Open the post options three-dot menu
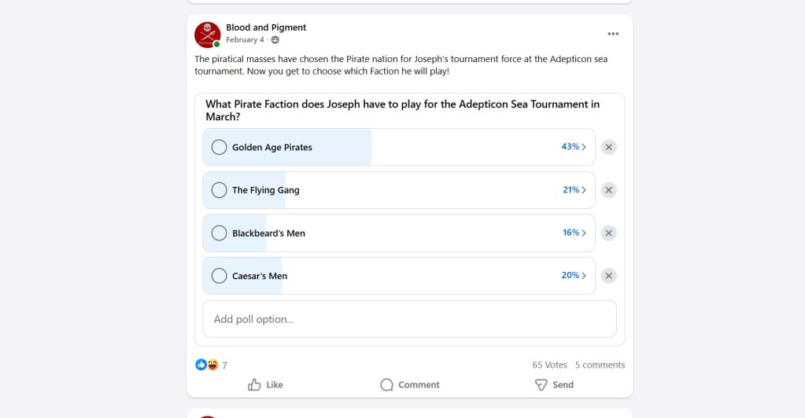805x418 pixels. pyautogui.click(x=613, y=34)
